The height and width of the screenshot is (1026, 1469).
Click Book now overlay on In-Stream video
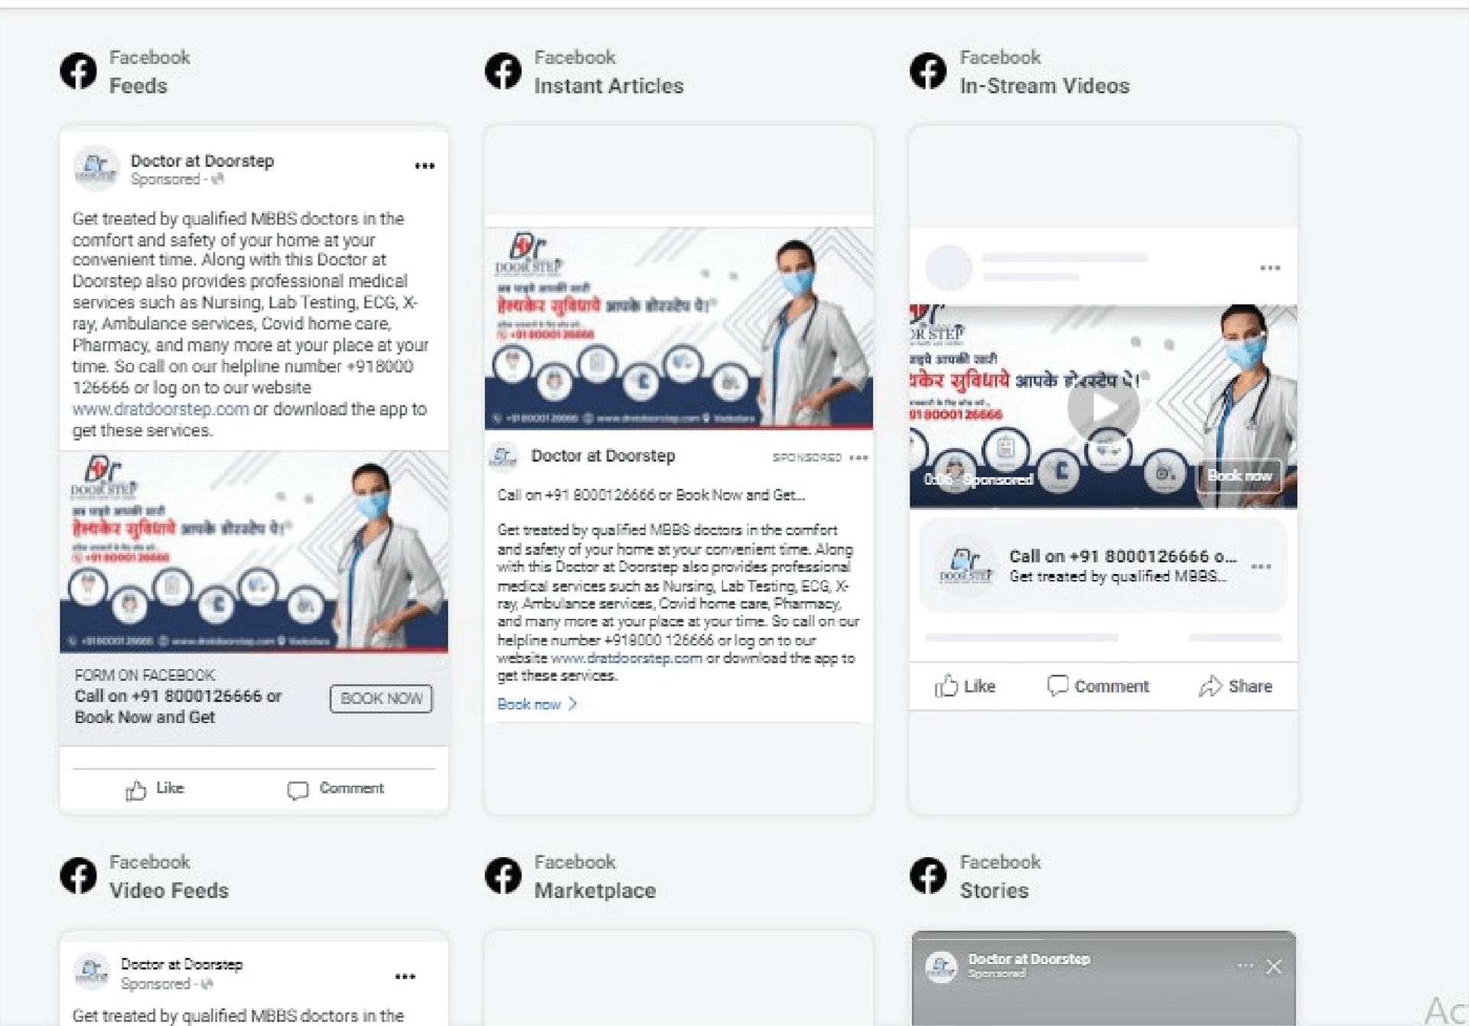coord(1239,476)
